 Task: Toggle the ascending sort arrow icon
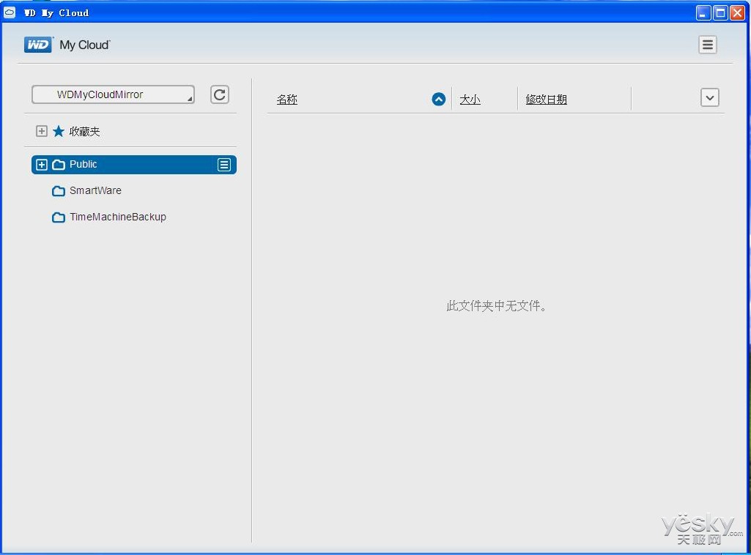click(439, 99)
